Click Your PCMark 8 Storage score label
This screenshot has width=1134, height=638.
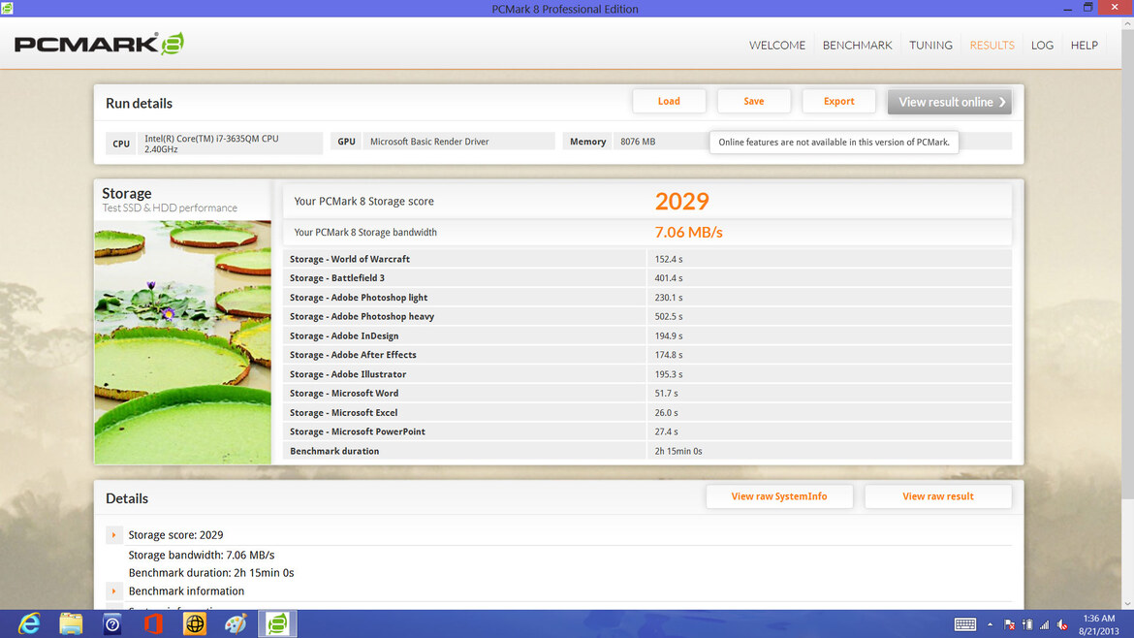[x=363, y=201]
